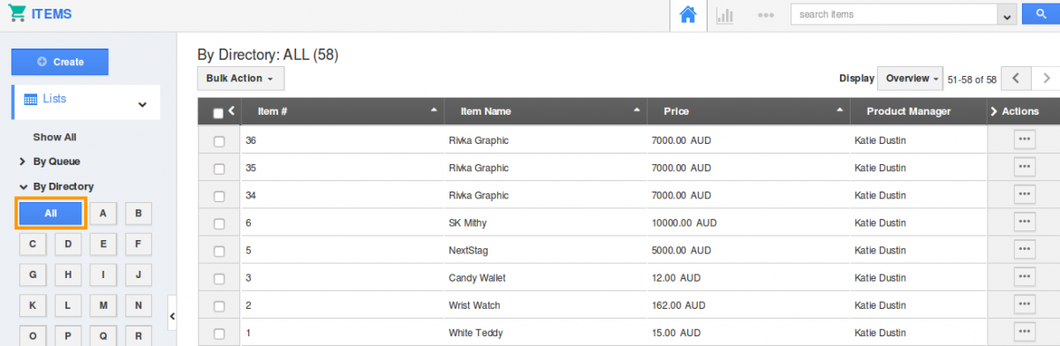Go to the next page of items
This screenshot has width=1060, height=346.
1046,79
